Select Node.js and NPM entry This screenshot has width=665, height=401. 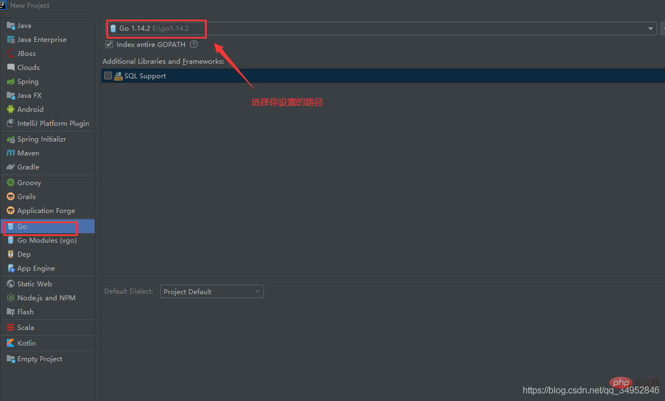point(46,298)
